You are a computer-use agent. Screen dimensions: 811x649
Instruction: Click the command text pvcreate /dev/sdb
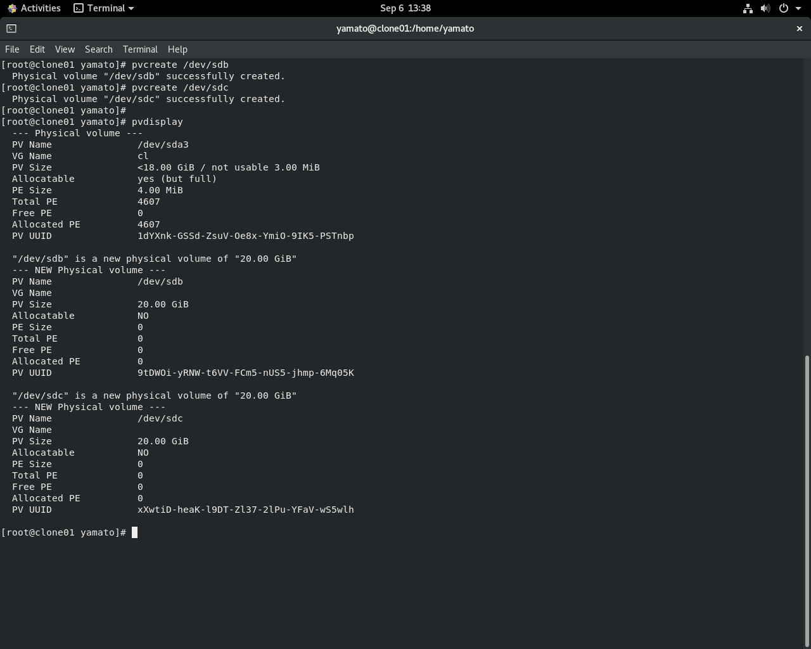point(180,65)
